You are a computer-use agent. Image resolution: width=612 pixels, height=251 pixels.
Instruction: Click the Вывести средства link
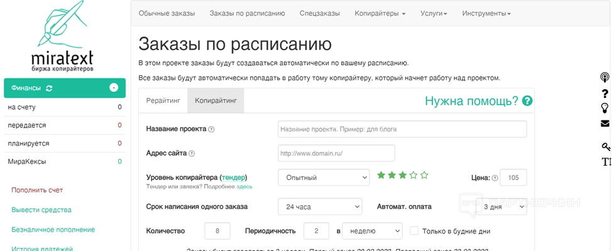(x=41, y=210)
